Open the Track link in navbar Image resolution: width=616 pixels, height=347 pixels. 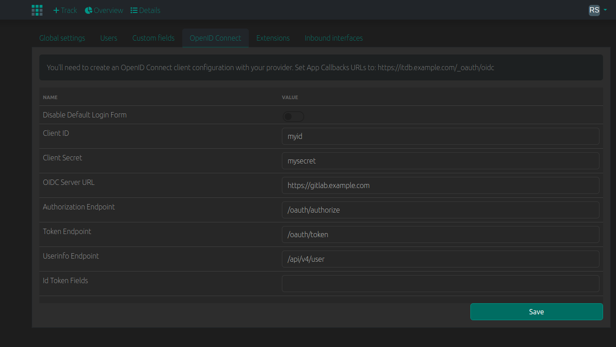(65, 10)
